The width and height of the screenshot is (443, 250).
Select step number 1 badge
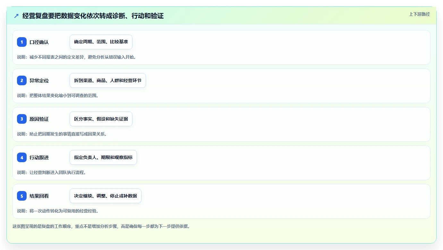[x=22, y=42]
